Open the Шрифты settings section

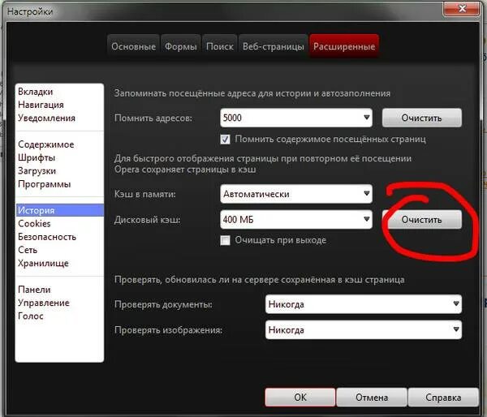click(59, 157)
